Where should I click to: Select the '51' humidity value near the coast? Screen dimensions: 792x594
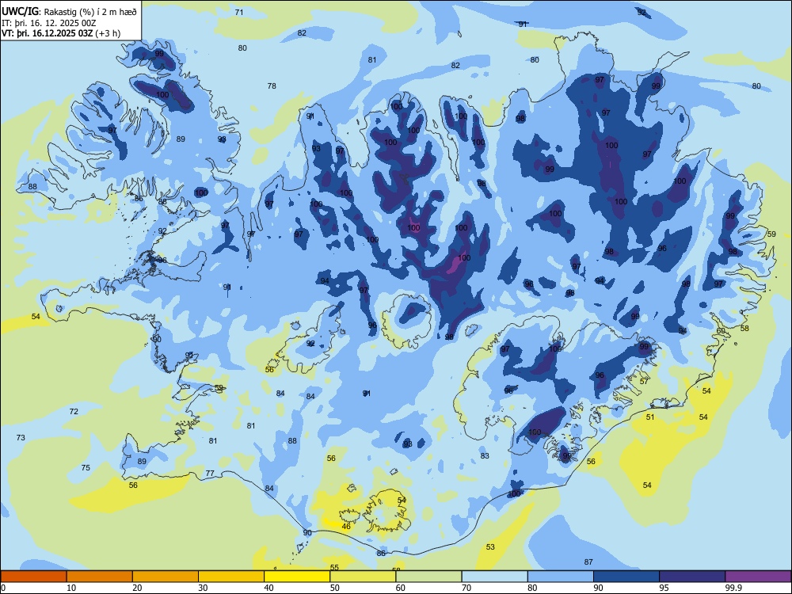coord(650,417)
